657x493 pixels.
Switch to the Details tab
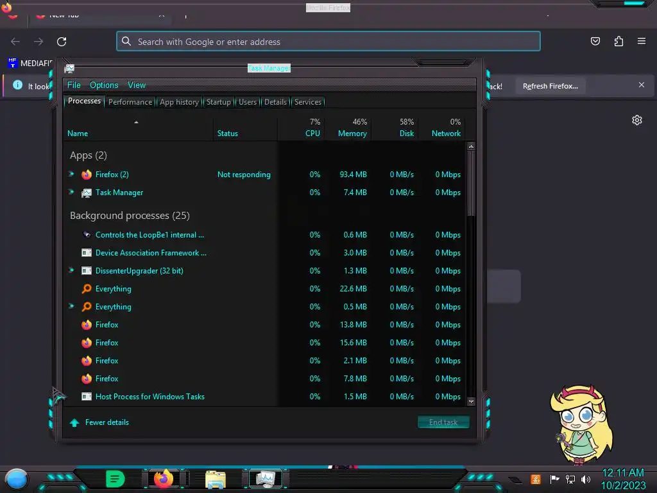[x=275, y=102]
